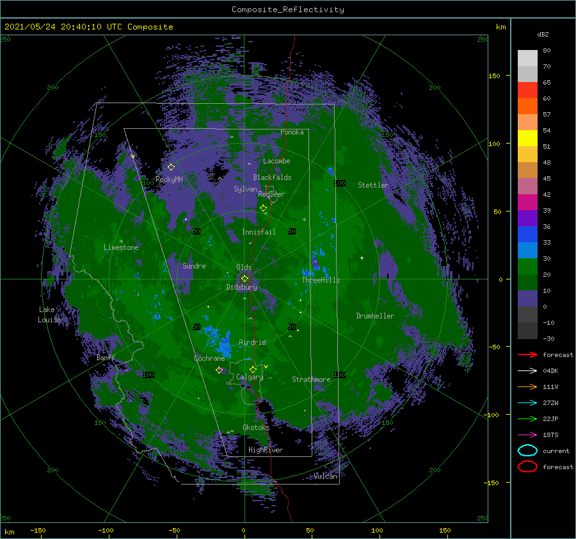Click the Stettler label
This screenshot has height=539, width=576.
(373, 185)
